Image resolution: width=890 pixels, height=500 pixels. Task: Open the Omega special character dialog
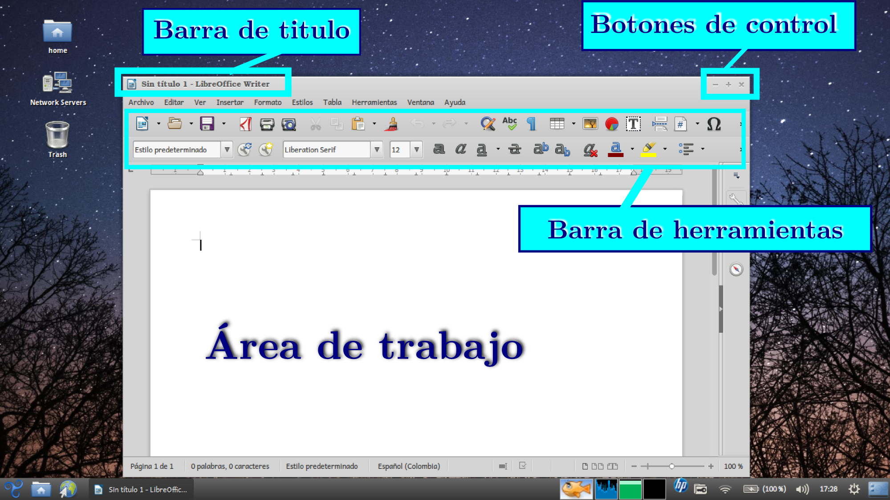coord(714,124)
